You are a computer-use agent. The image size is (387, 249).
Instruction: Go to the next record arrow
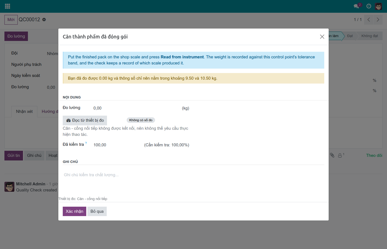(x=378, y=20)
